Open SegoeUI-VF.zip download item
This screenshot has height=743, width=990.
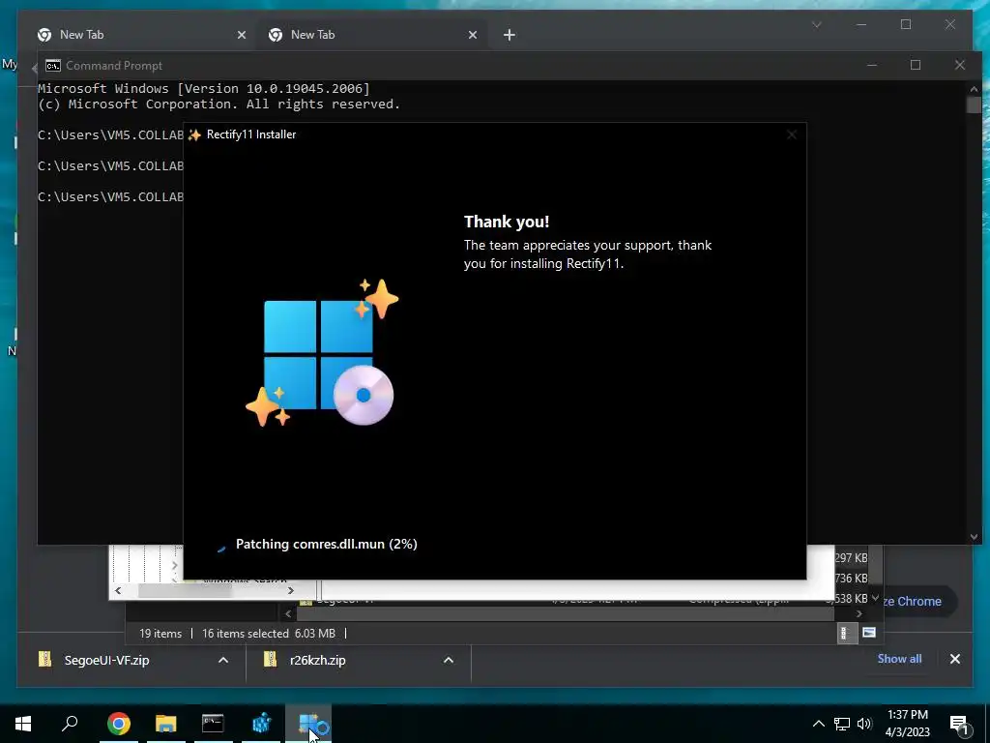106,660
